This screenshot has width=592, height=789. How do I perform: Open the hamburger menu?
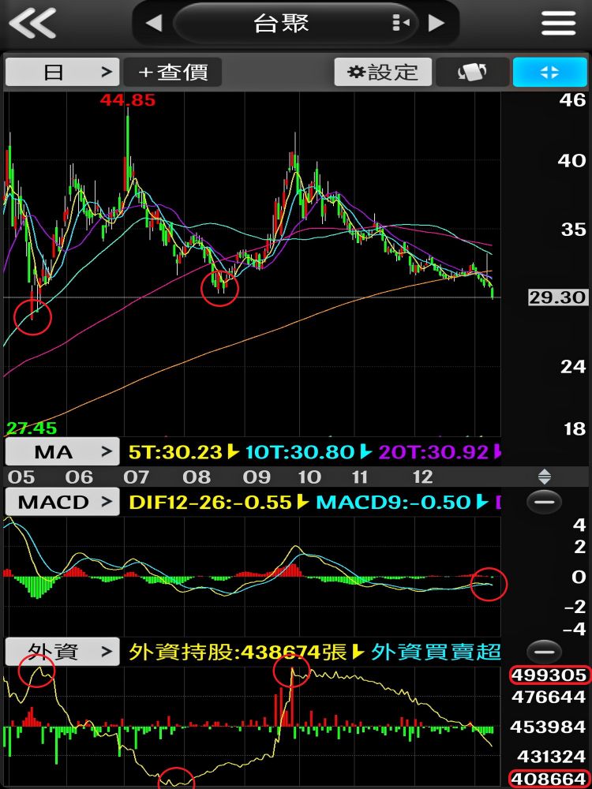[558, 23]
